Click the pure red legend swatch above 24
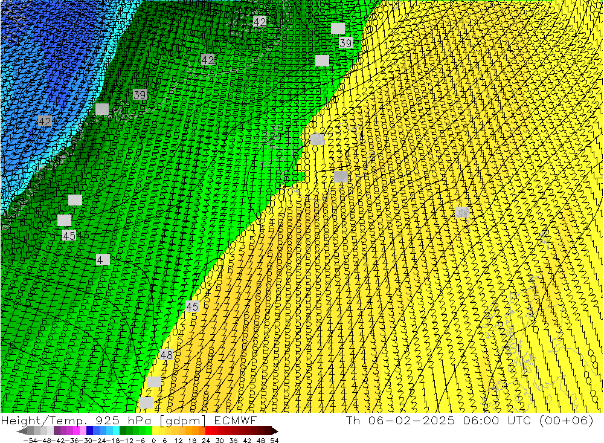 click(x=208, y=431)
